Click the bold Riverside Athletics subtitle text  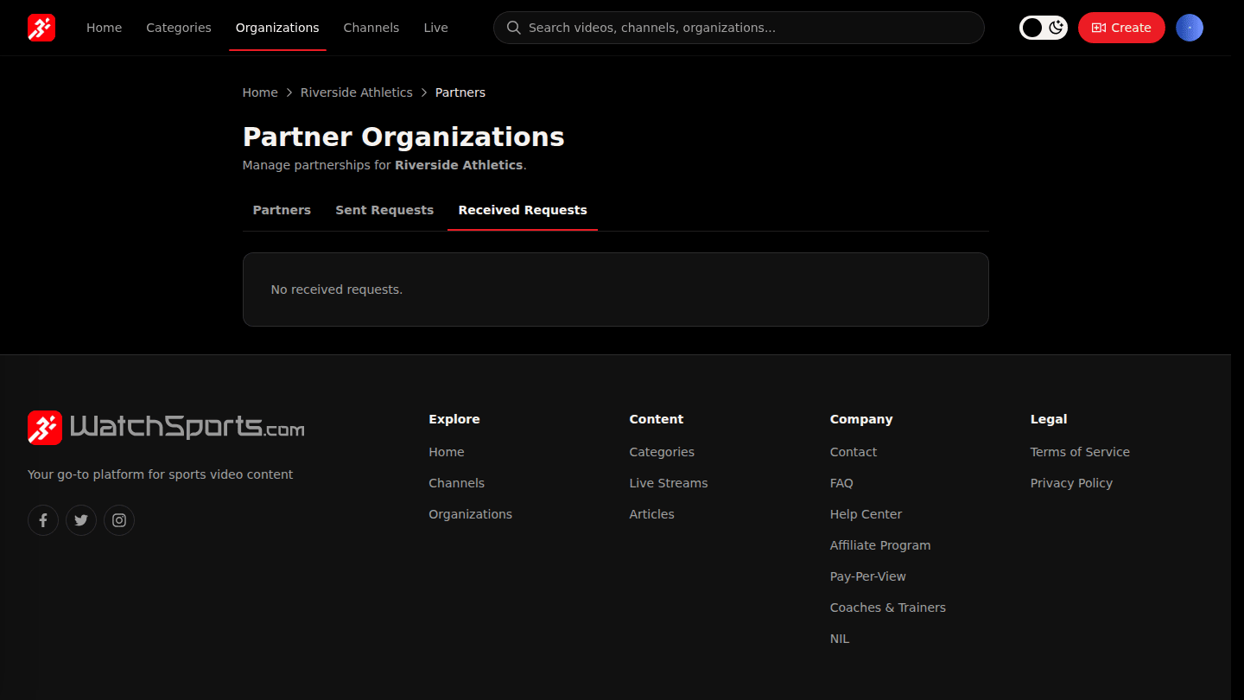point(459,165)
